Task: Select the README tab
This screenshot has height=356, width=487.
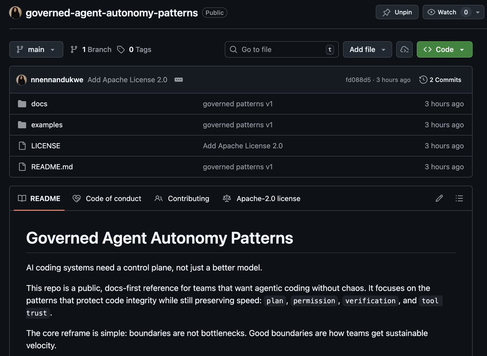Action: [39, 199]
